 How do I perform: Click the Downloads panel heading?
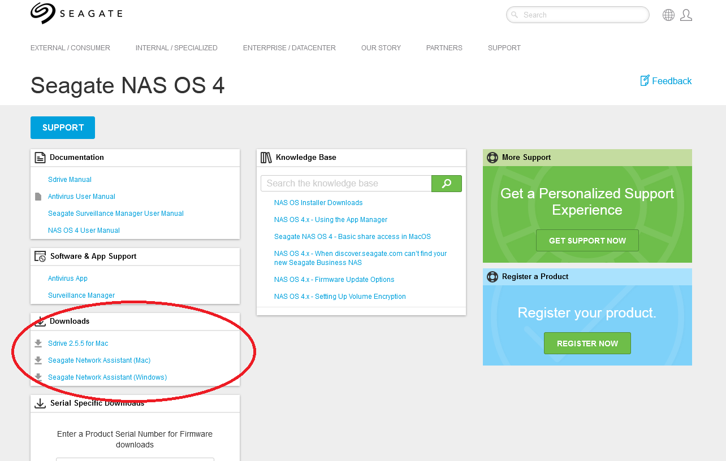pyautogui.click(x=70, y=321)
